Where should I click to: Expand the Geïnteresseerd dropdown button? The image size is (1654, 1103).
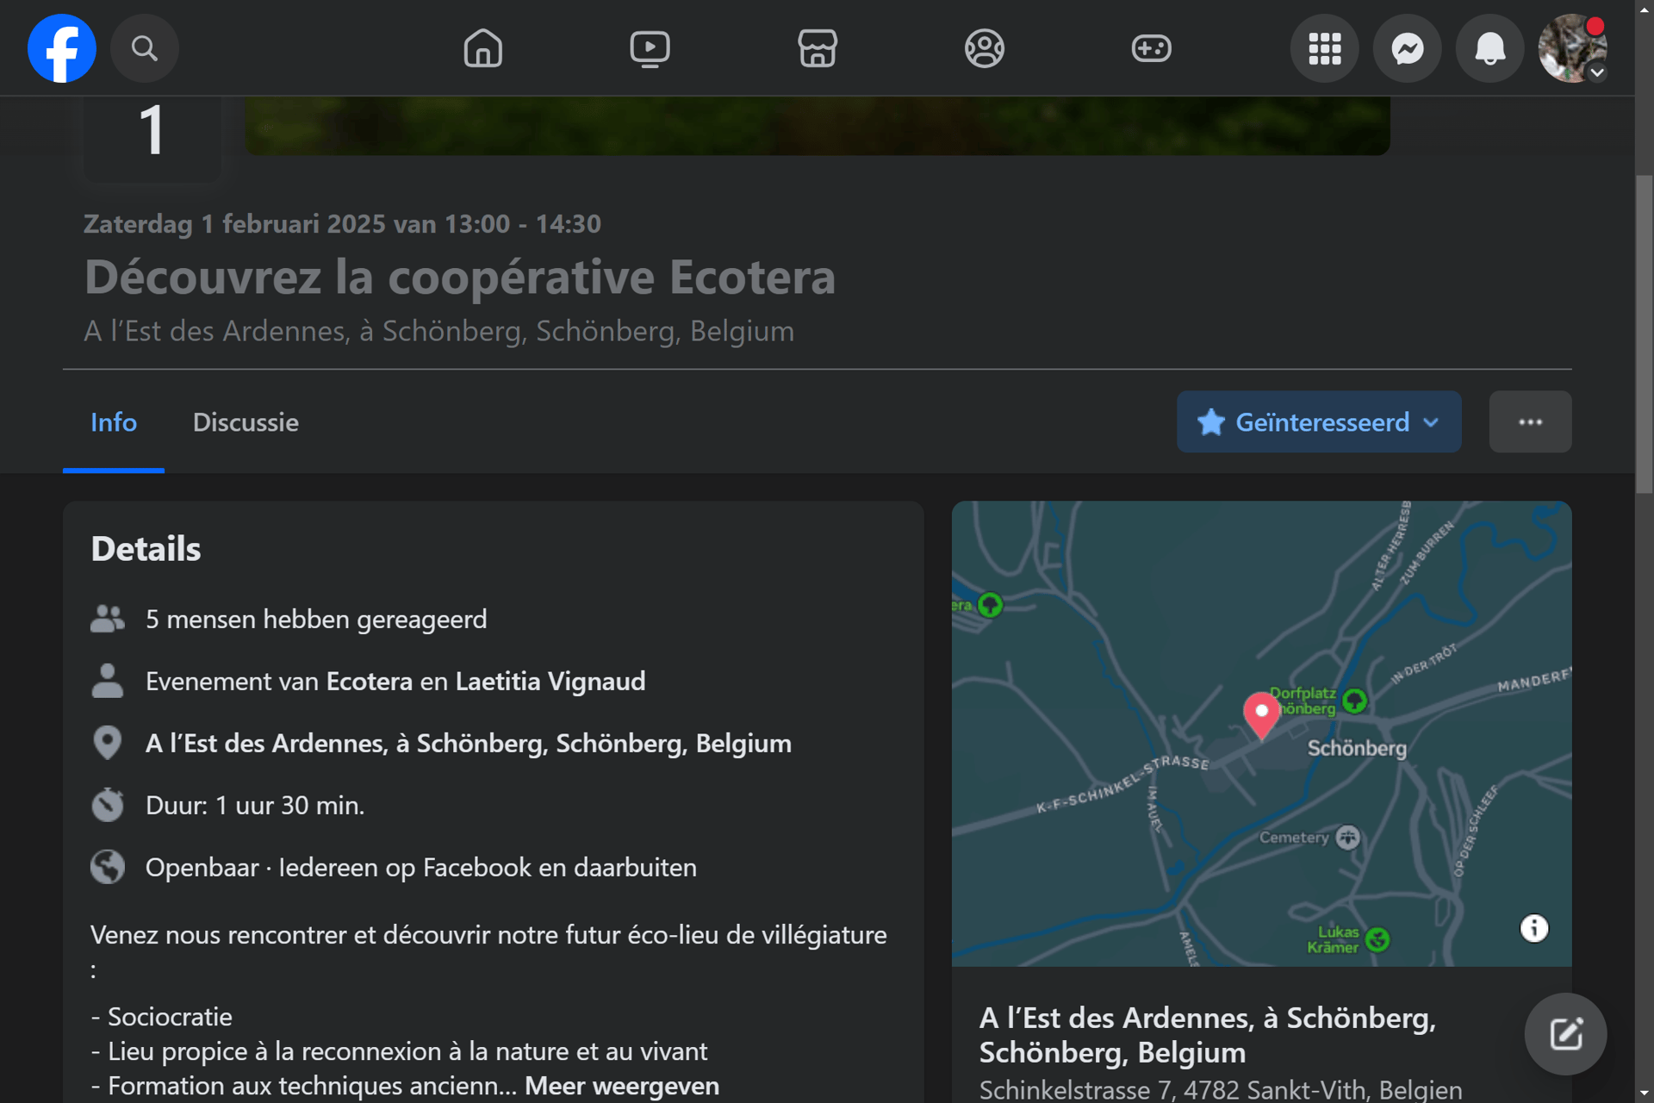(x=1318, y=422)
